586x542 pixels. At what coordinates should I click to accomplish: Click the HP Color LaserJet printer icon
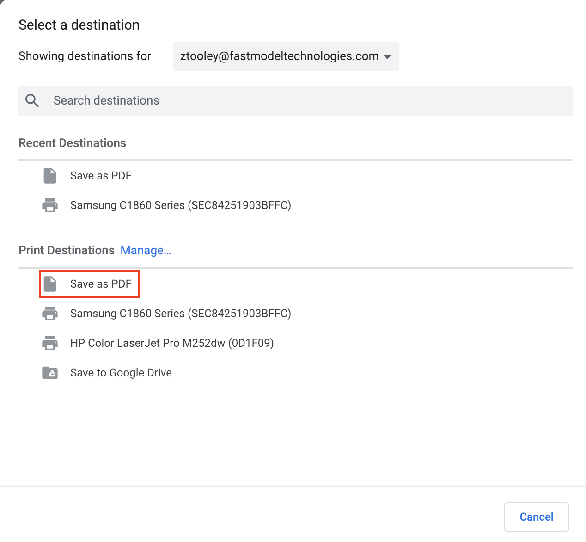pyautogui.click(x=50, y=343)
